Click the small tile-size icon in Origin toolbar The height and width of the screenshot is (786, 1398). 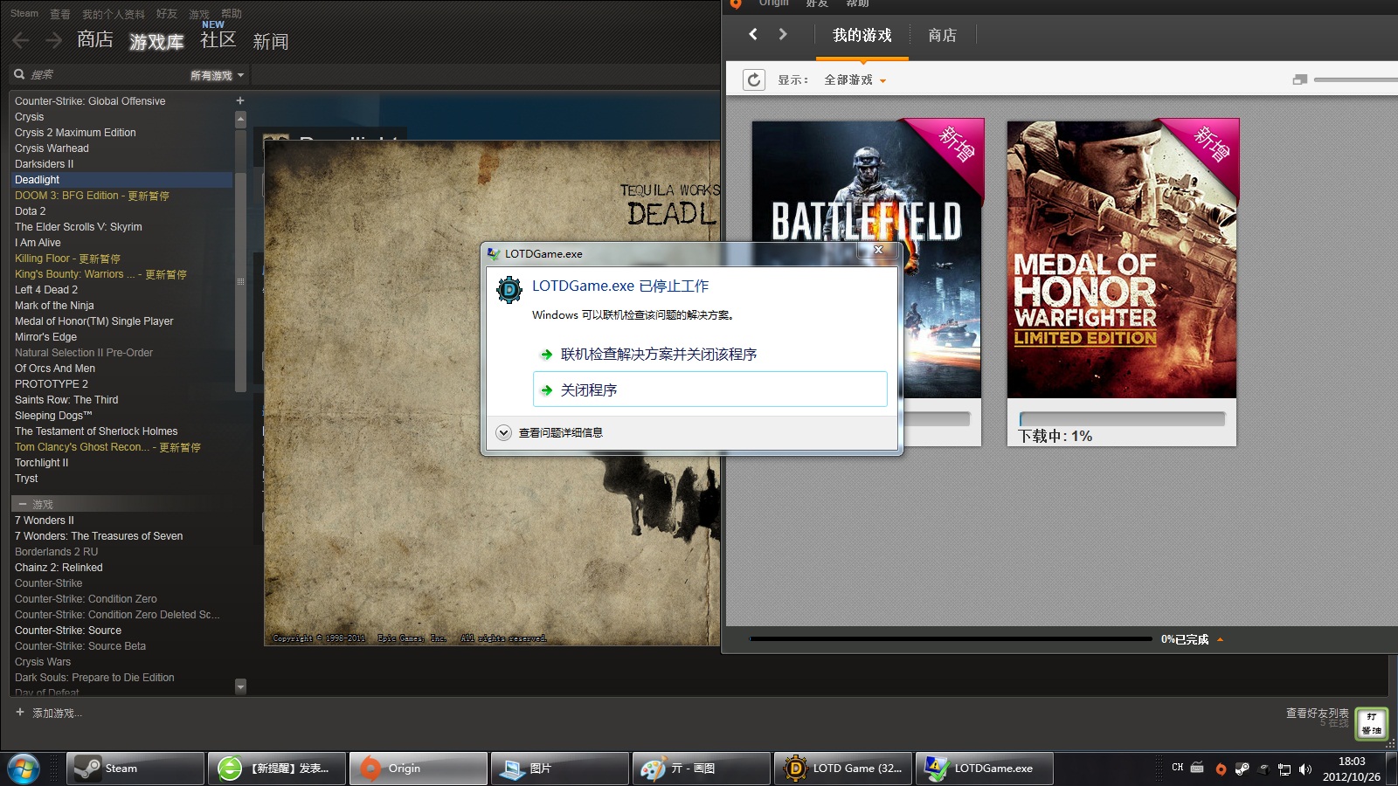click(x=1300, y=79)
